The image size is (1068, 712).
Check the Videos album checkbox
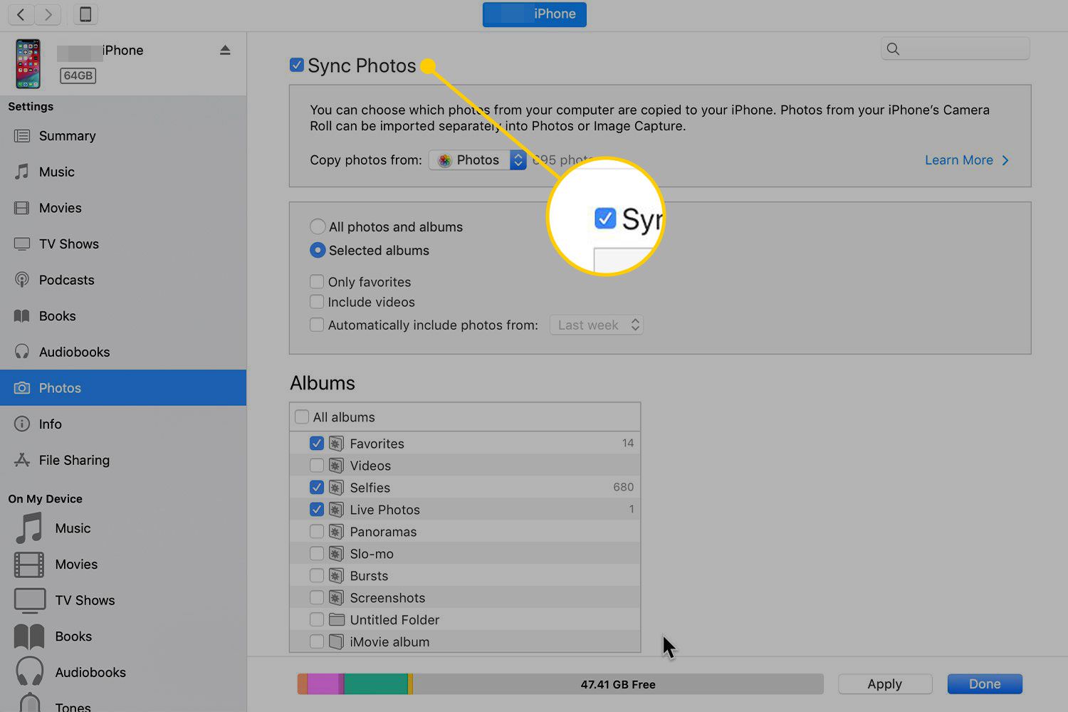[317, 466]
